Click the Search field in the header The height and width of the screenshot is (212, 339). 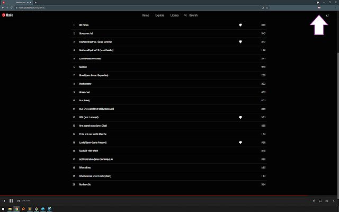193,15
